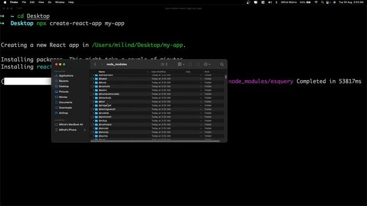Sort the file list by Kind column
Image resolution: width=367 pixels, height=206 pixels.
206,72
